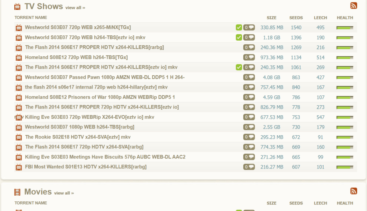Open comments bubble for flash internal 720p hillary
The height and width of the screenshot is (211, 367).
[x=249, y=87]
